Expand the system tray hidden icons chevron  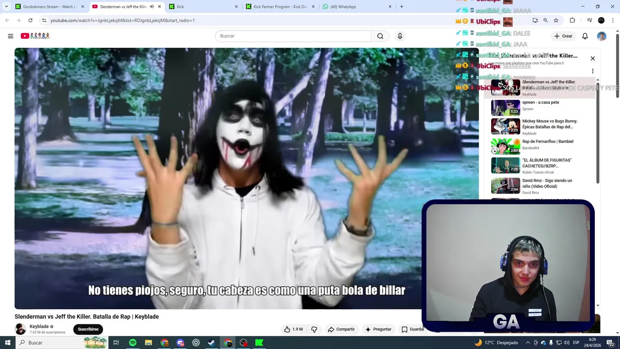point(527,343)
